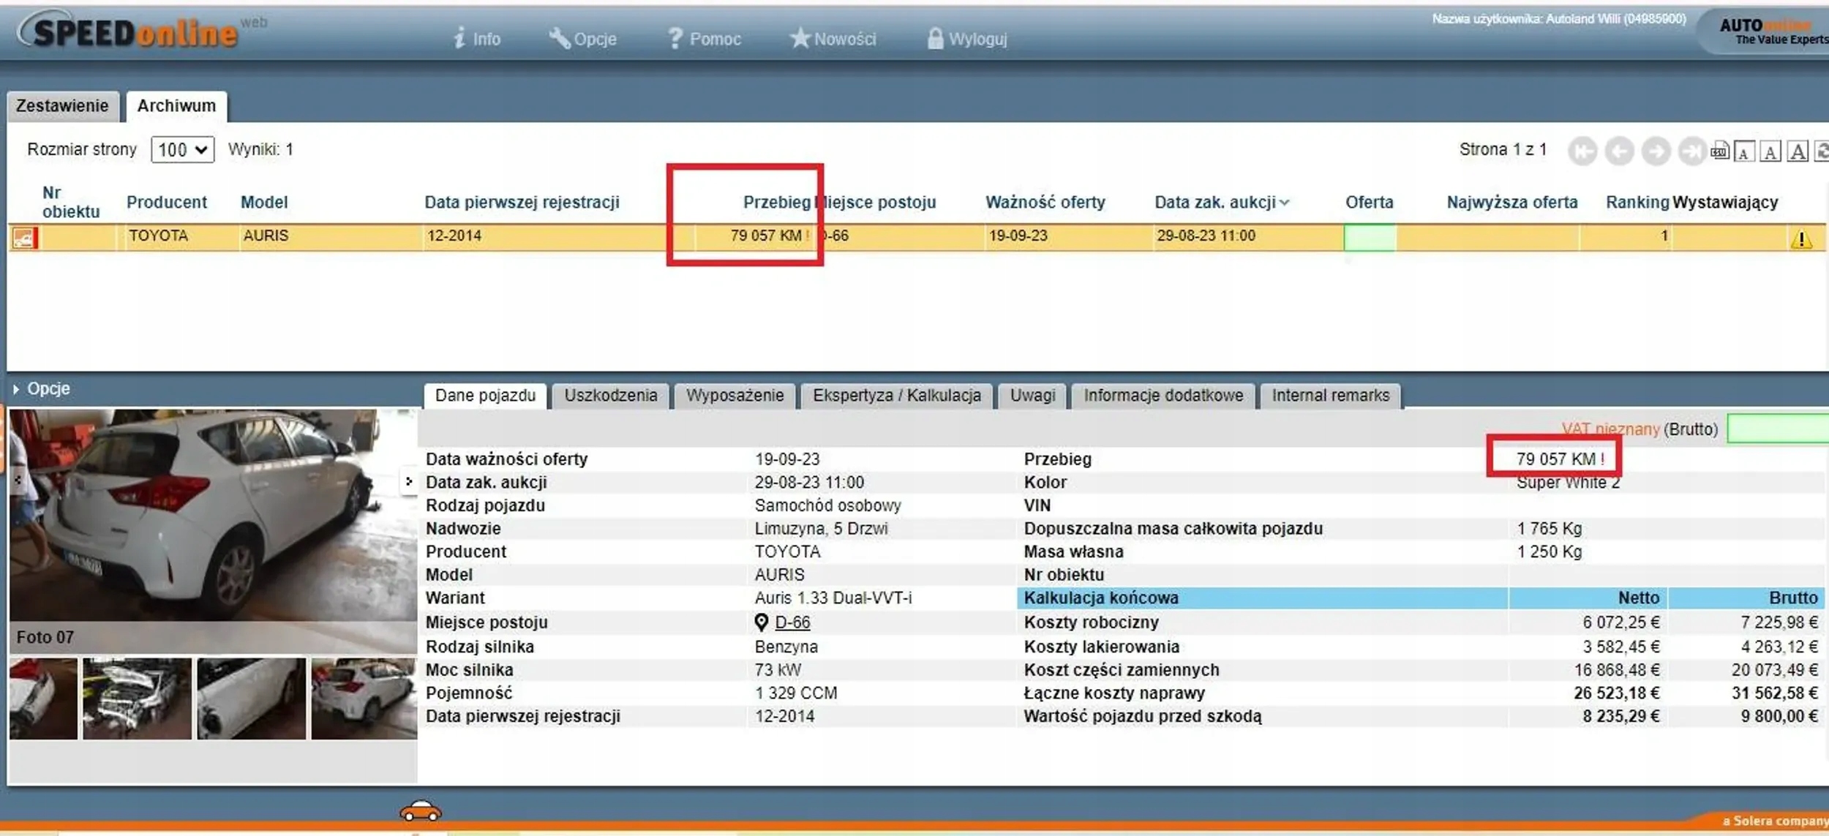Select the smallest font size icon
Viewport: 1829px width, 836px height.
click(x=1744, y=152)
